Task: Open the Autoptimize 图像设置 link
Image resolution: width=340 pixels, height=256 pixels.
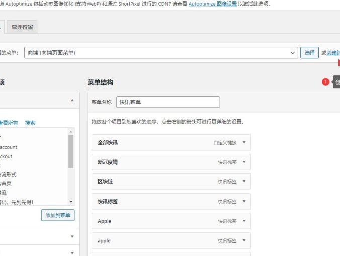Action: 212,4
